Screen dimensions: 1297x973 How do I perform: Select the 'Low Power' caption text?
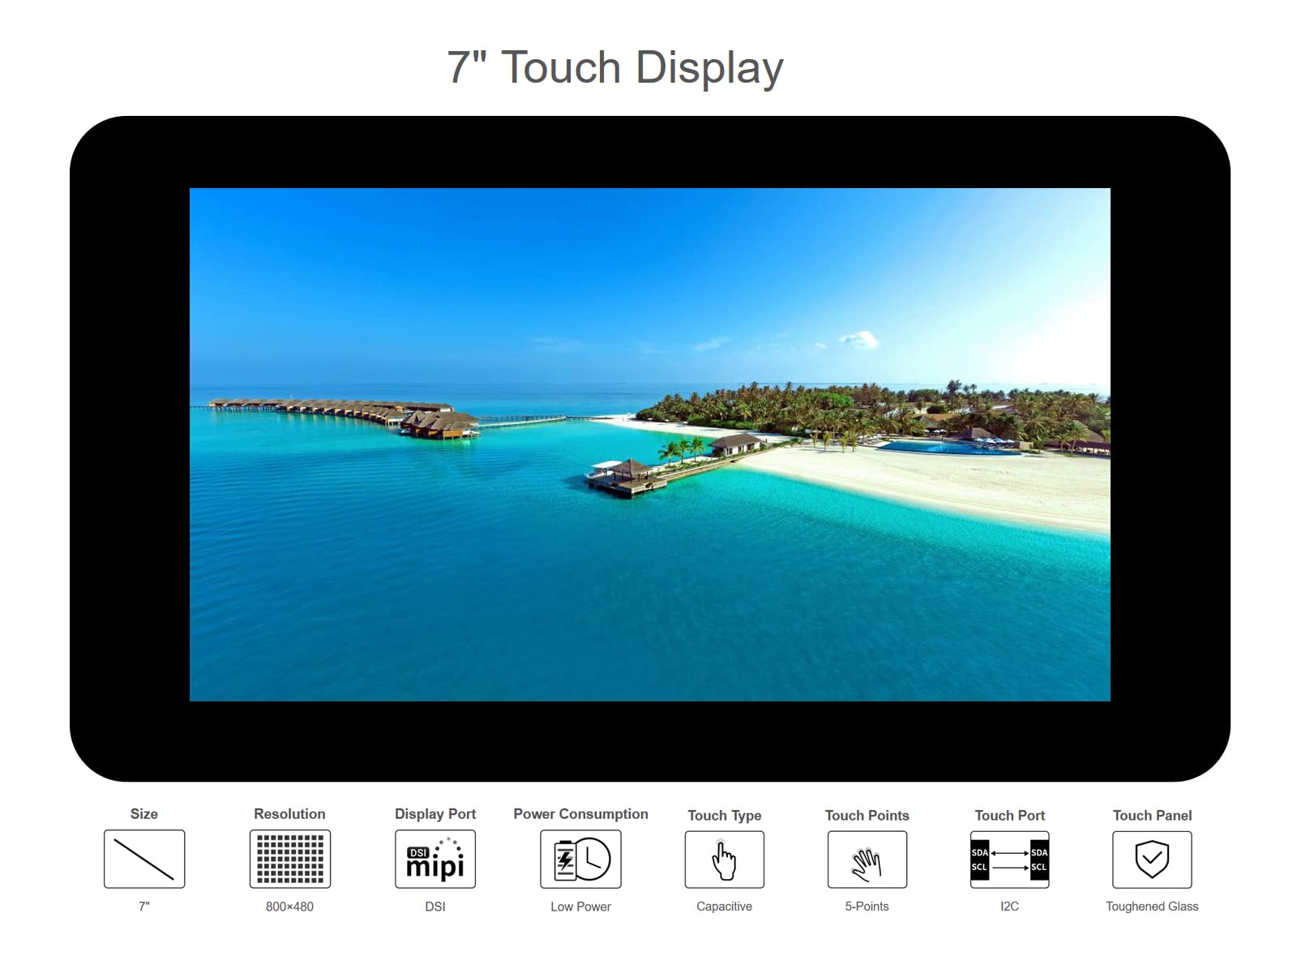tap(580, 907)
